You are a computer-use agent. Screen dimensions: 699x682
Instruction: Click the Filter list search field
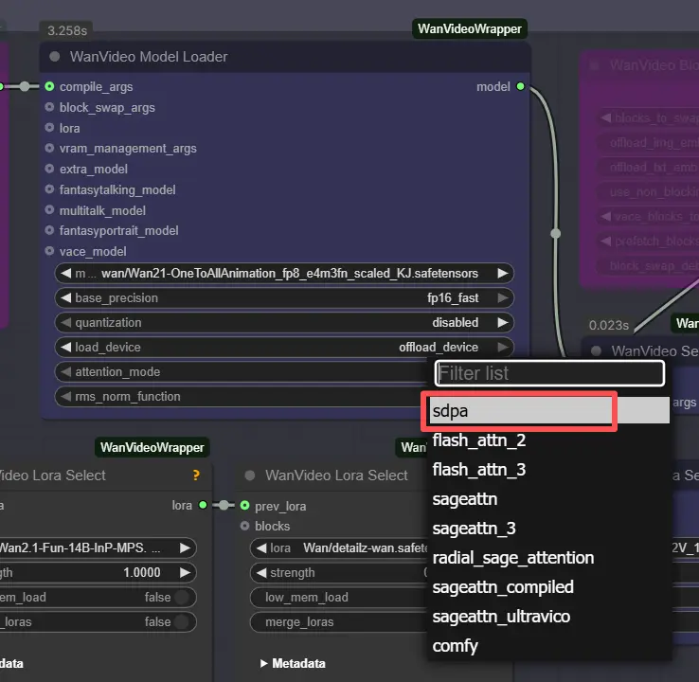[x=549, y=373]
